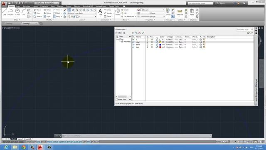Screen dimensions: 266x150
Task: Open the AutoCAD application menu button
Action: point(4,4)
